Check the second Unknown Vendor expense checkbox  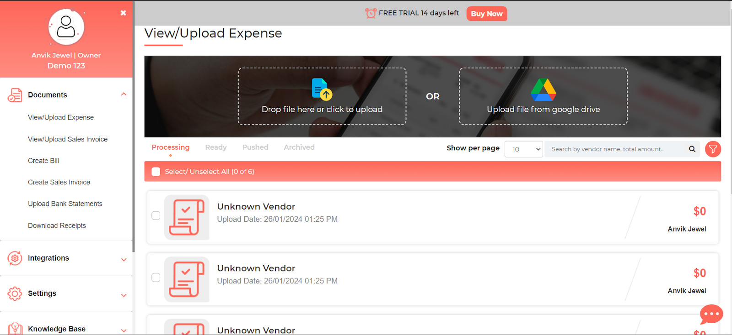point(156,277)
